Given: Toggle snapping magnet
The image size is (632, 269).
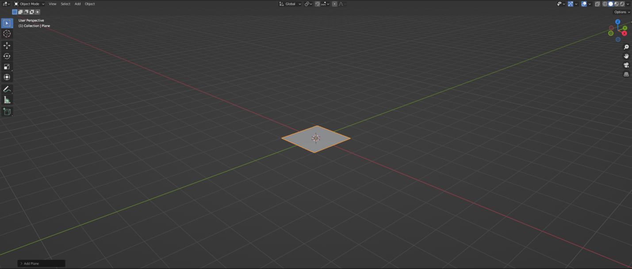Looking at the screenshot, I should [x=318, y=4].
